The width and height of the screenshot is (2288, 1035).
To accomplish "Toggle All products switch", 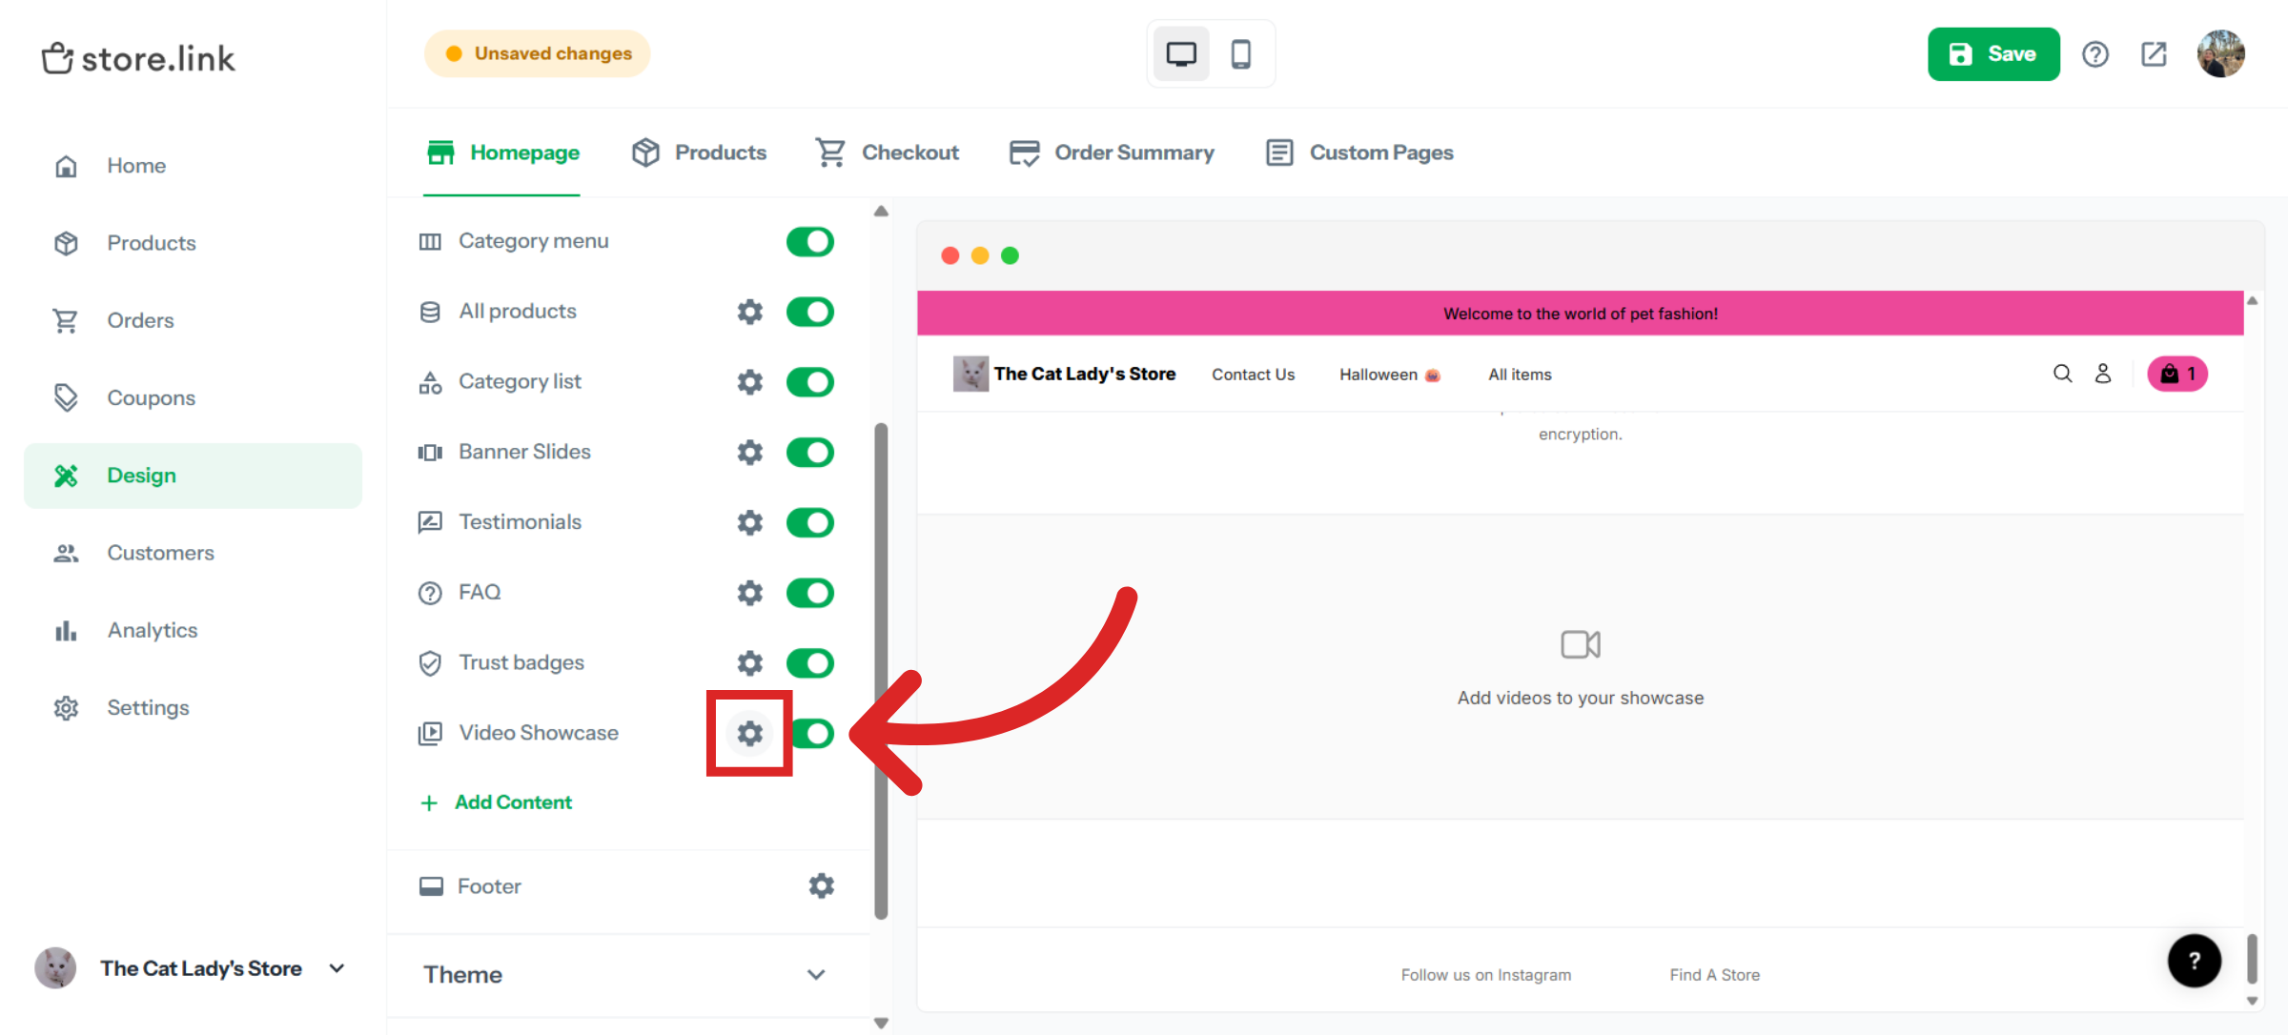I will [x=810, y=312].
